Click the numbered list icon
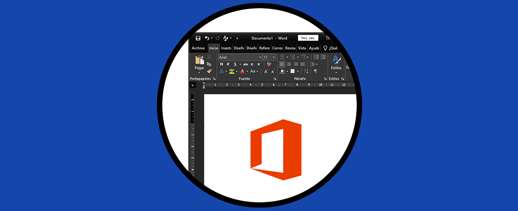Image resolution: width=518 pixels, height=211 pixels. click(292, 57)
